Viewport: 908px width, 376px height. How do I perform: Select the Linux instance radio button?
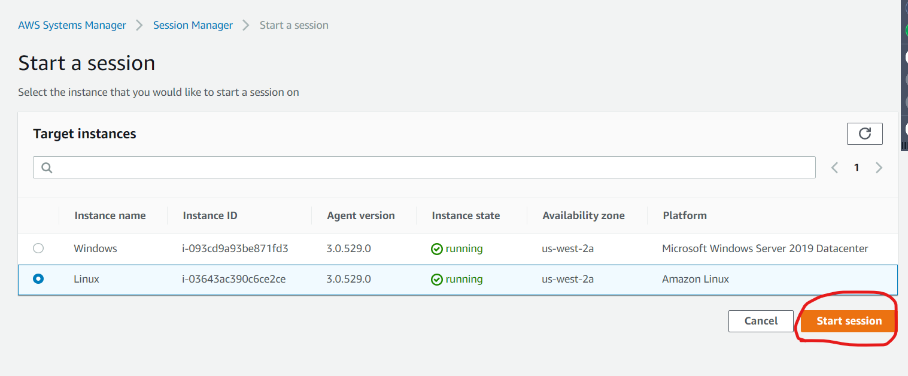pos(38,278)
